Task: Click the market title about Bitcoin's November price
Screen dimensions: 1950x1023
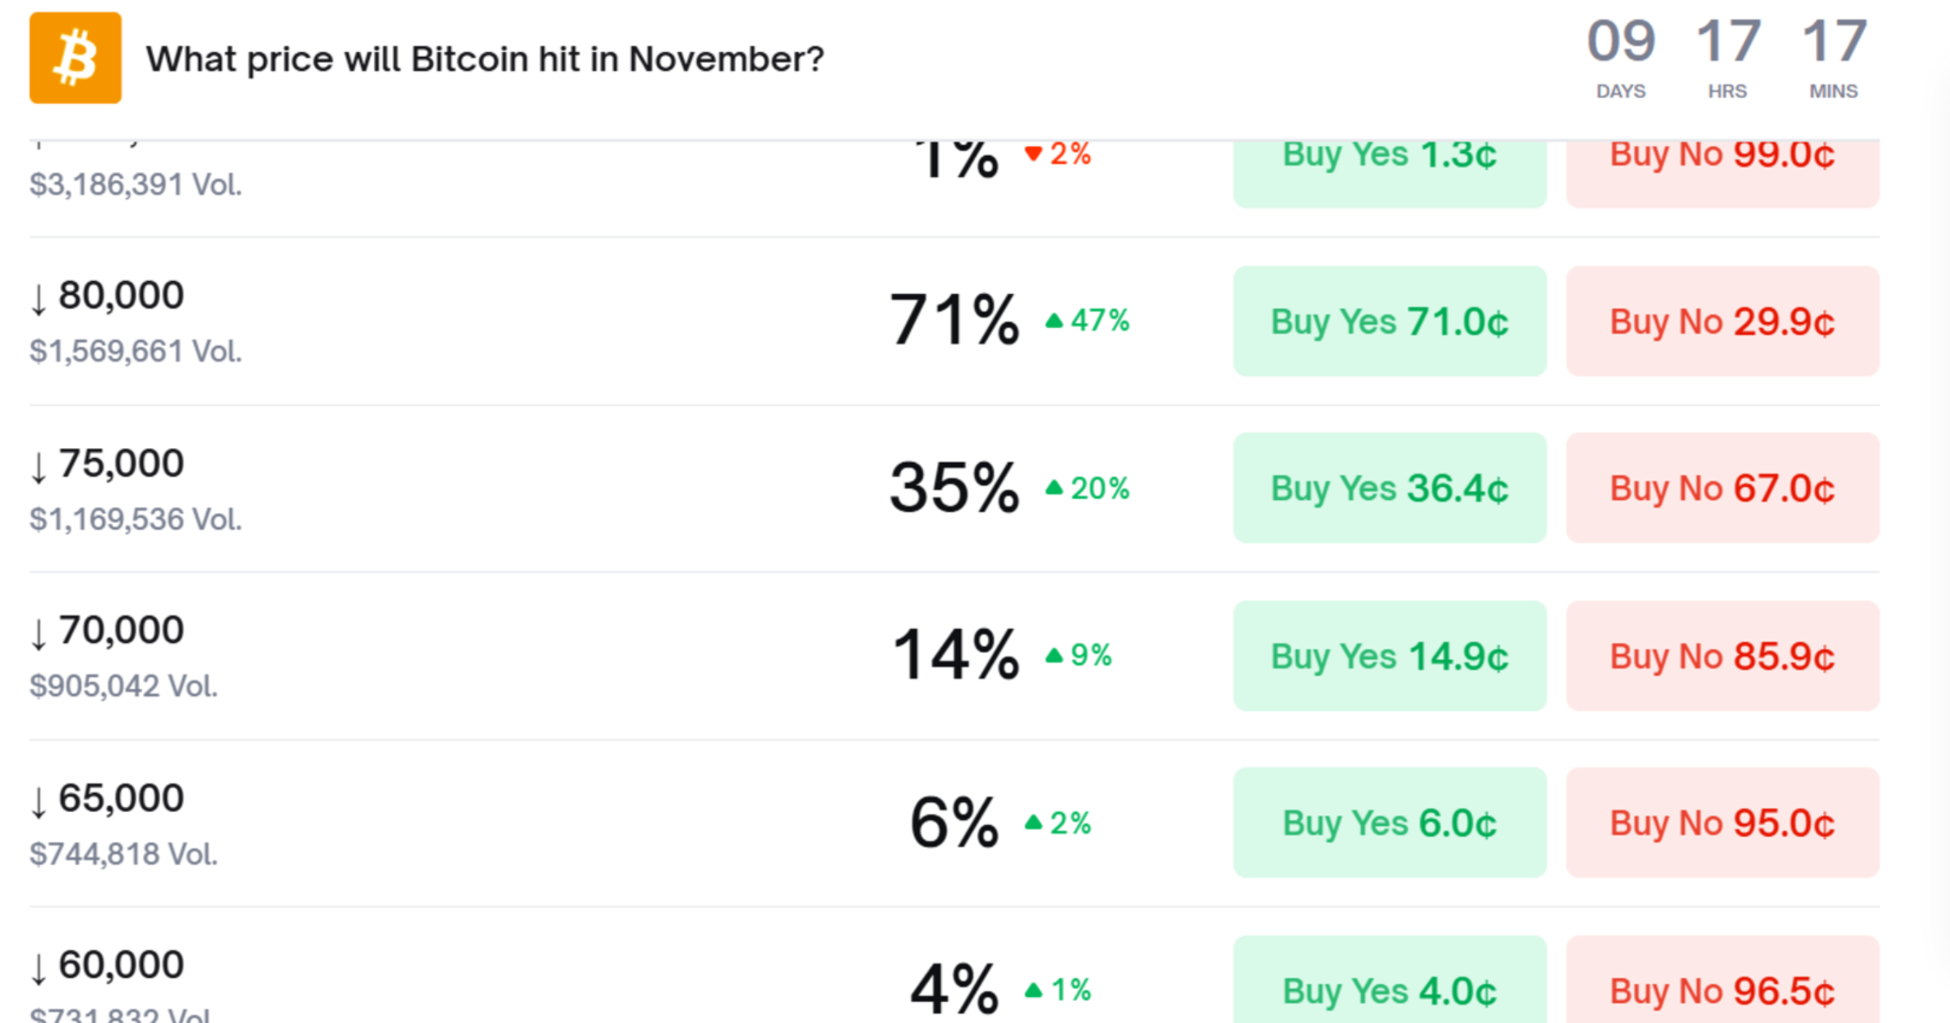Action: point(484,58)
